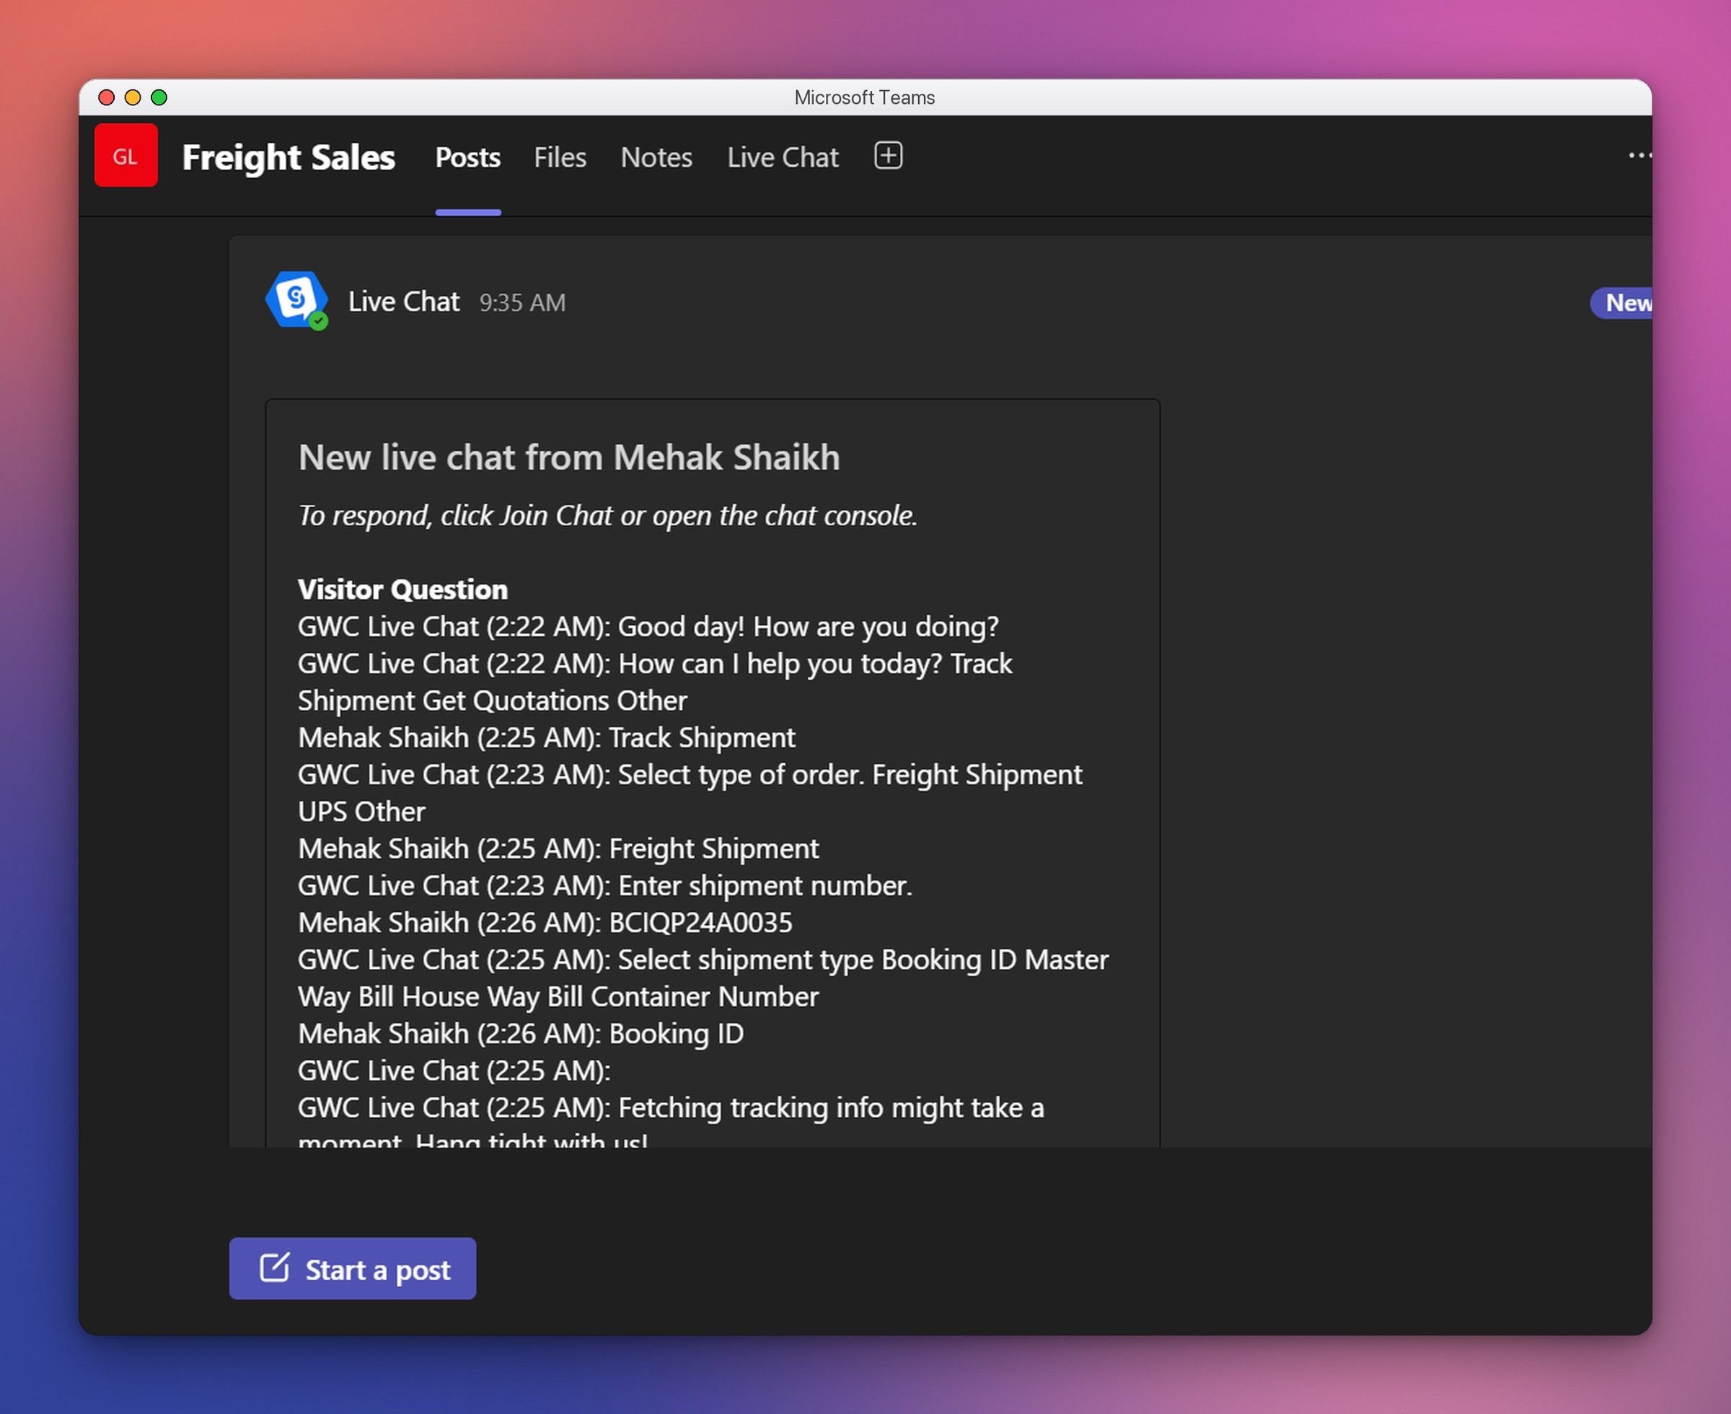Screen dimensions: 1731x1414
Task: Click 'Mehak Shaikh (2:25 AM): Track Shipment' line
Action: [x=546, y=737]
